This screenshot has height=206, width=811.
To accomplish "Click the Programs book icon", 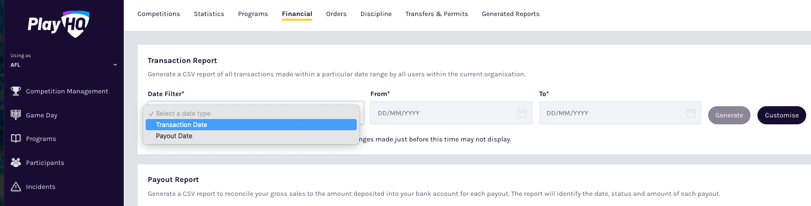I will coord(16,139).
